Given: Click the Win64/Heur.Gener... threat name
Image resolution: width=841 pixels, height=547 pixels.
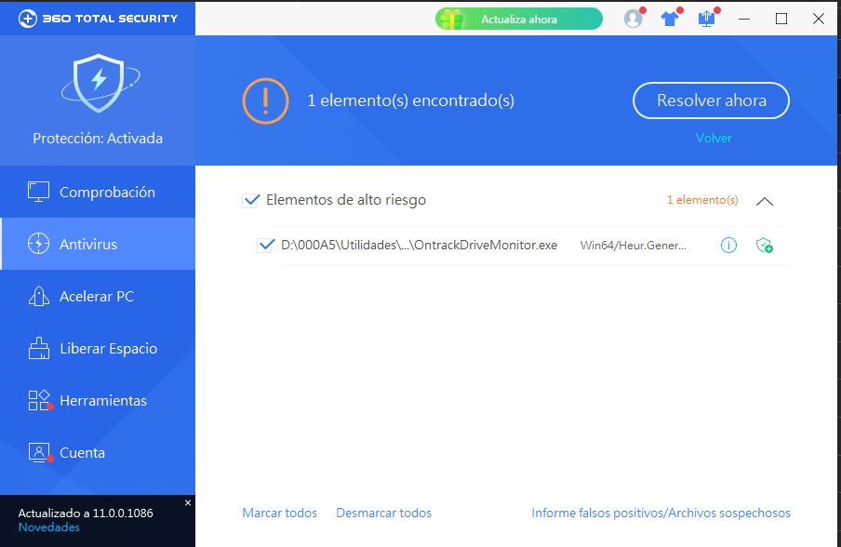Looking at the screenshot, I should (633, 245).
